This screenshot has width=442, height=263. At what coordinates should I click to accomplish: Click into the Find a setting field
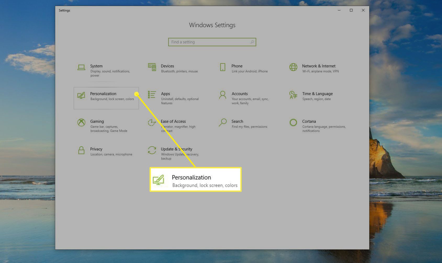click(x=212, y=42)
